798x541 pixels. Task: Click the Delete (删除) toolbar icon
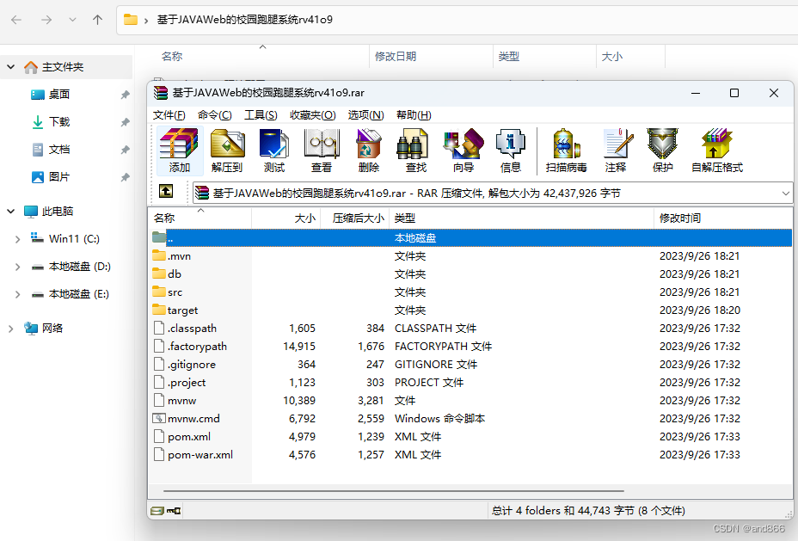[368, 151]
